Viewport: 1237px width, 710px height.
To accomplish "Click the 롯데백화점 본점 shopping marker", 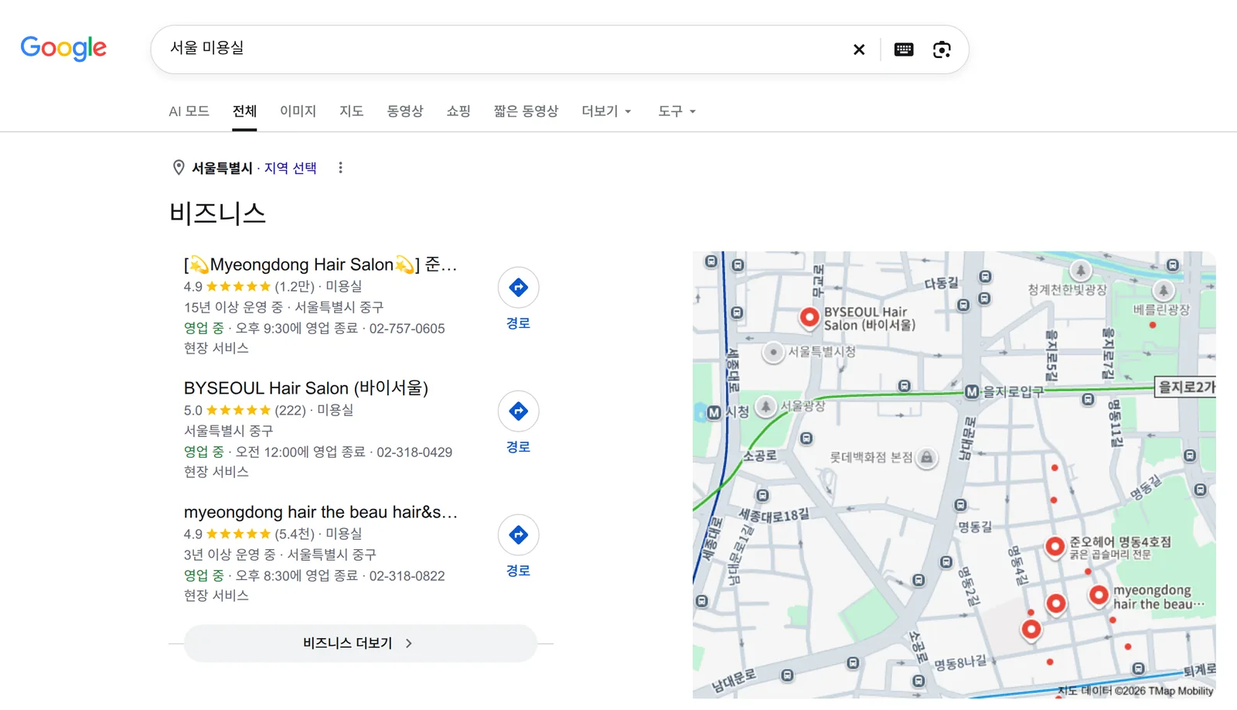I will pos(926,458).
